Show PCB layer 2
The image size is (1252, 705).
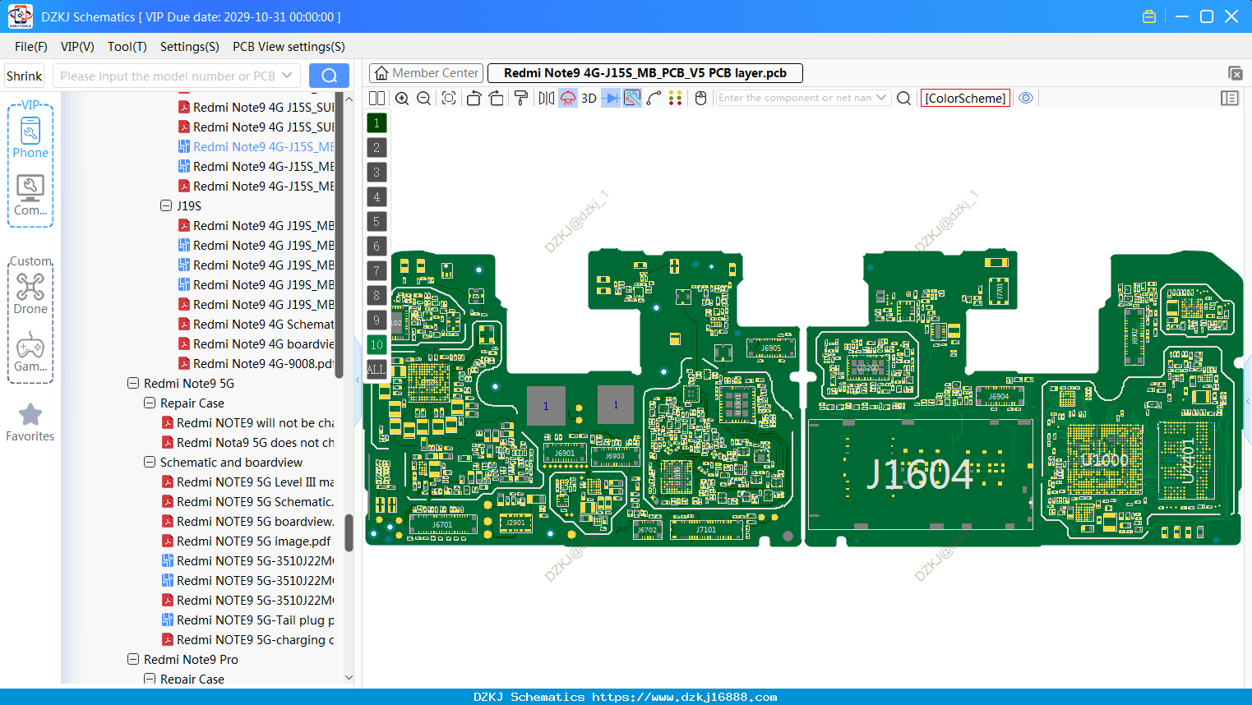point(377,148)
